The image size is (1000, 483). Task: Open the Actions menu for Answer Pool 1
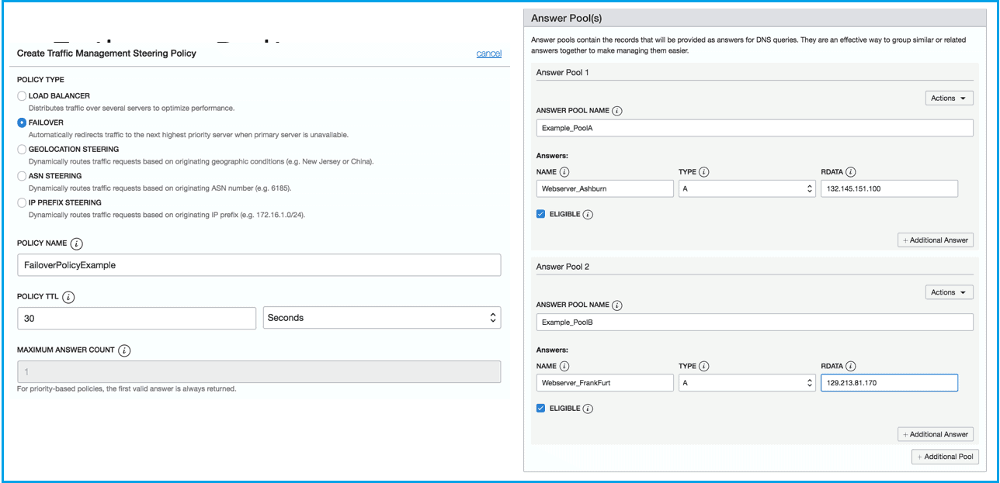point(949,98)
